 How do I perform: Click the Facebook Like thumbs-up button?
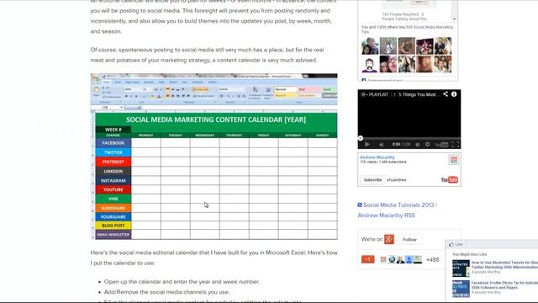pyautogui.click(x=456, y=244)
